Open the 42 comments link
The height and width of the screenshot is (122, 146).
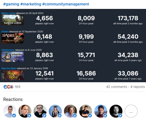[x=116, y=87]
